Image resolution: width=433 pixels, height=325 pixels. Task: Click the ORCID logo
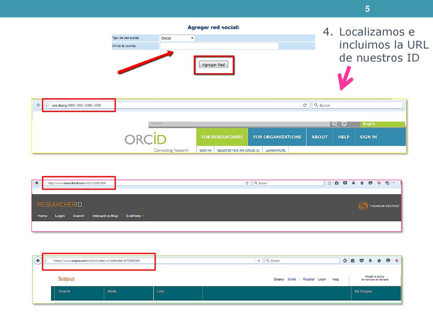click(145, 139)
